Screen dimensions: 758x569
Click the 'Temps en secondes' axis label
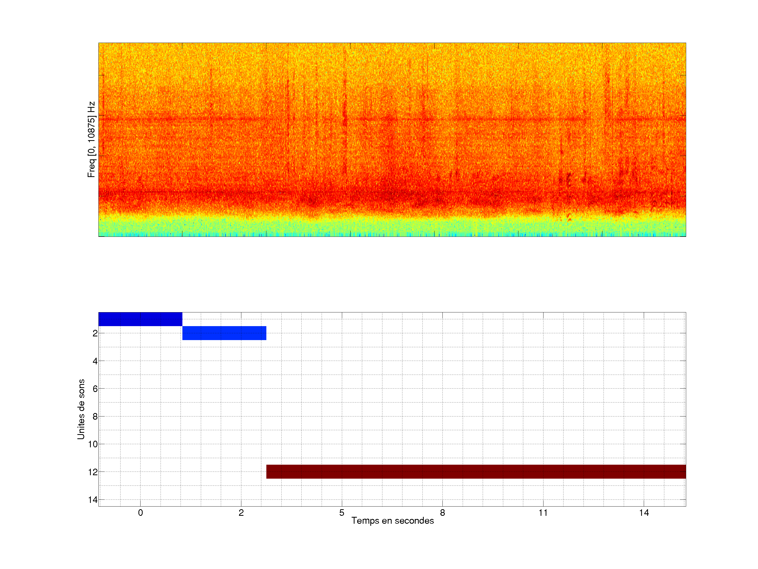392,521
